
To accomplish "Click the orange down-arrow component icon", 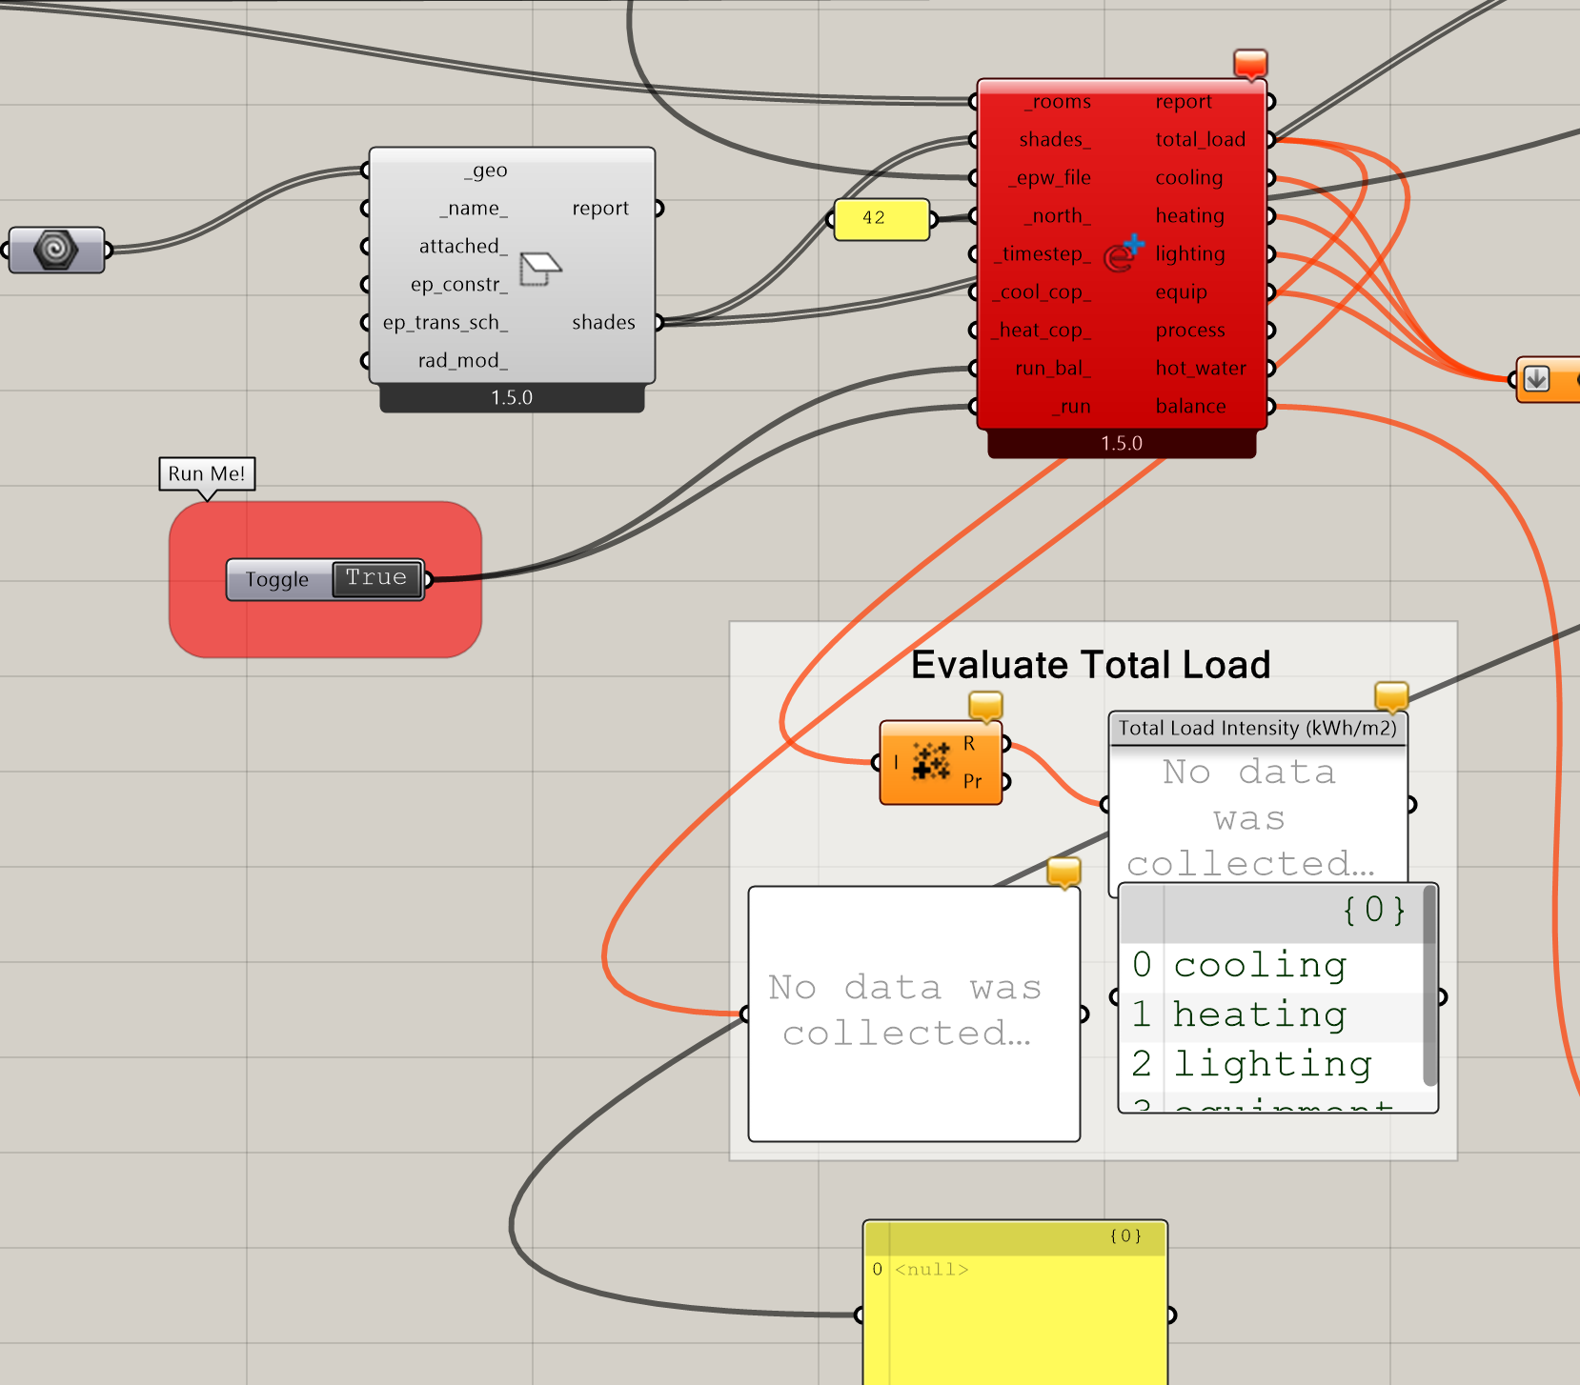I will (1536, 379).
